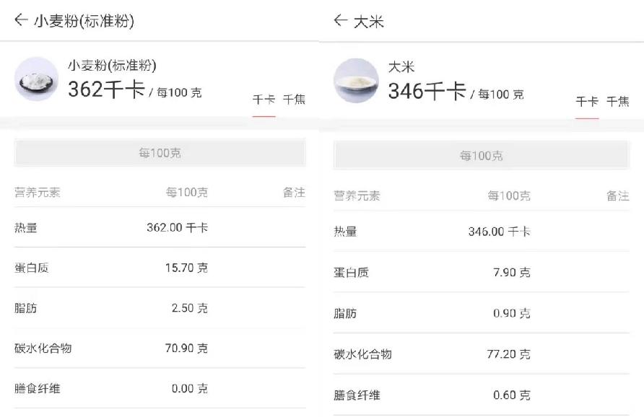Switch rice calories display to kilojoules
644x417 pixels.
[x=616, y=102]
